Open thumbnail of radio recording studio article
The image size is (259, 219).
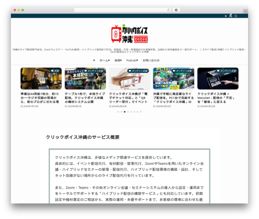coord(41,79)
